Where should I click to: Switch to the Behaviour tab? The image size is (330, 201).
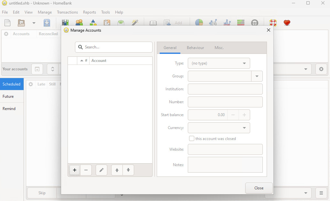click(195, 48)
